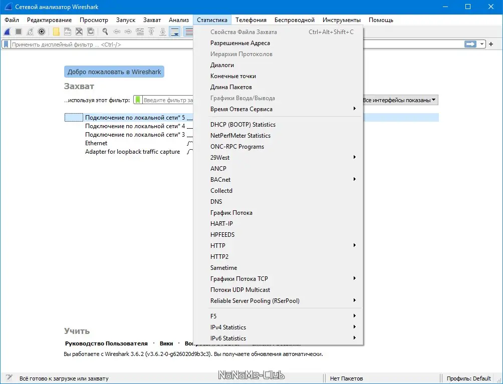This screenshot has width=503, height=384.
Task: Select HART-IP menu entry
Action: click(x=278, y=223)
